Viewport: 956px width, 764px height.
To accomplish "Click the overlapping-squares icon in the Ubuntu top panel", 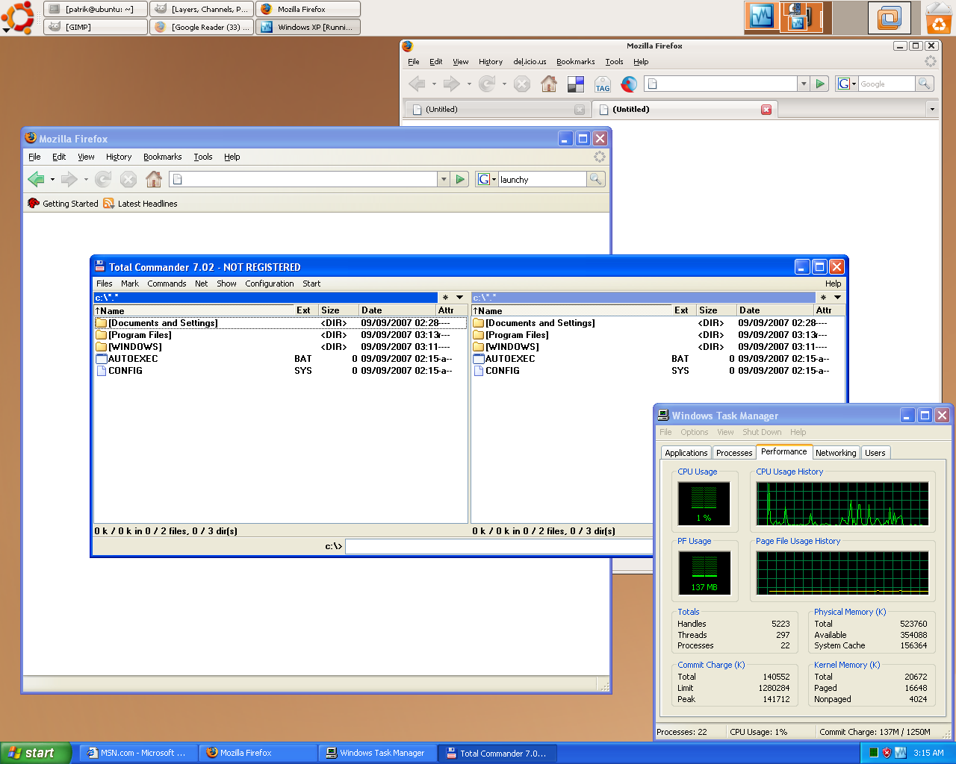I will tap(889, 18).
